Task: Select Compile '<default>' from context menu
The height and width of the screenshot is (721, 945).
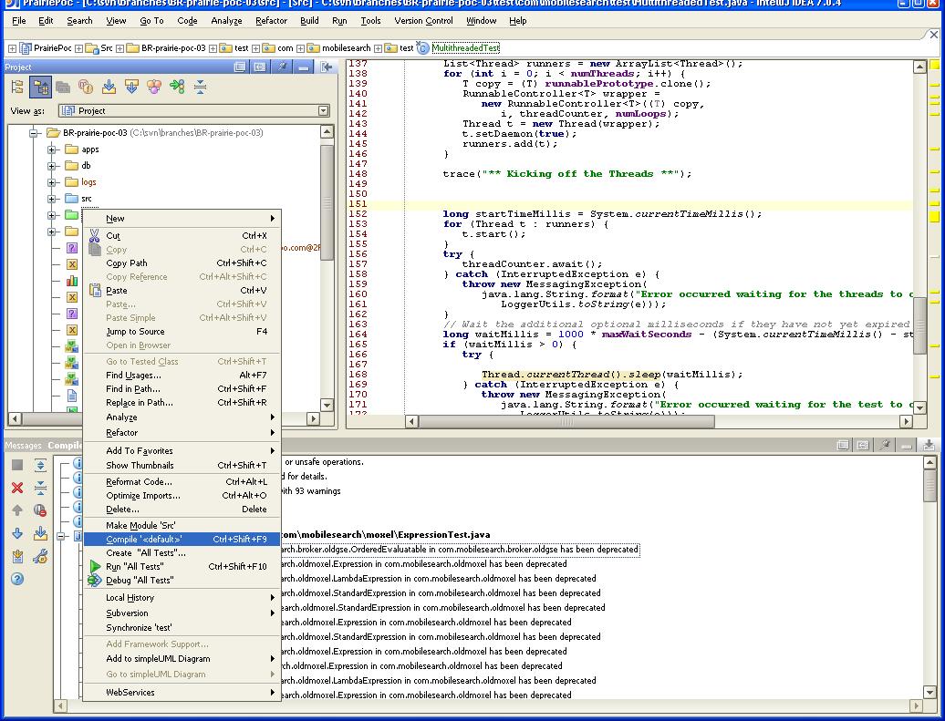Action: point(145,539)
